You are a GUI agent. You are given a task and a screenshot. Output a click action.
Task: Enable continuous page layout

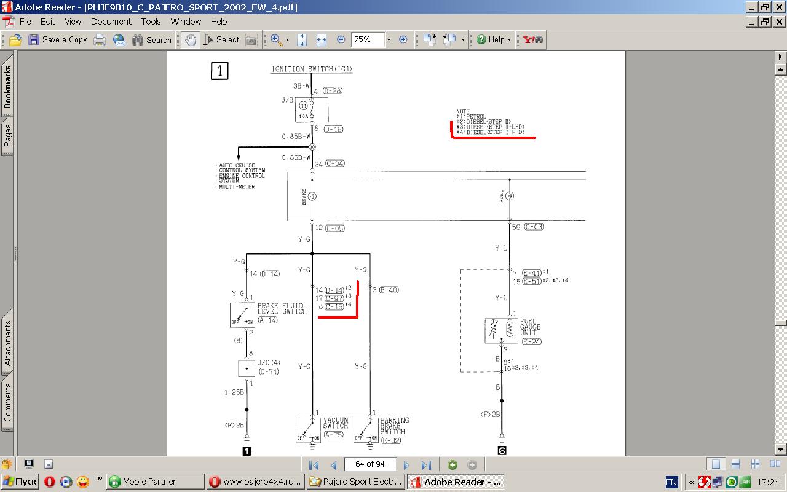click(x=735, y=464)
